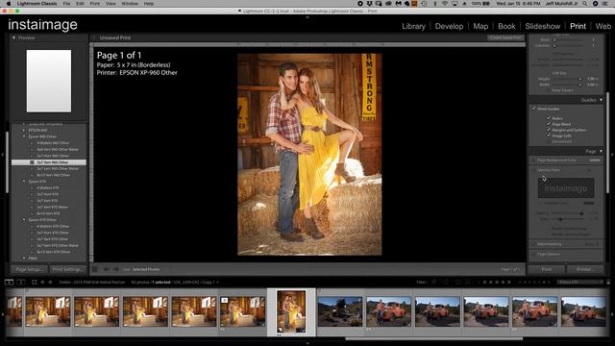Image resolution: width=615 pixels, height=346 pixels.
Task: Enable the Identity Plate checkbox
Action: point(533,170)
